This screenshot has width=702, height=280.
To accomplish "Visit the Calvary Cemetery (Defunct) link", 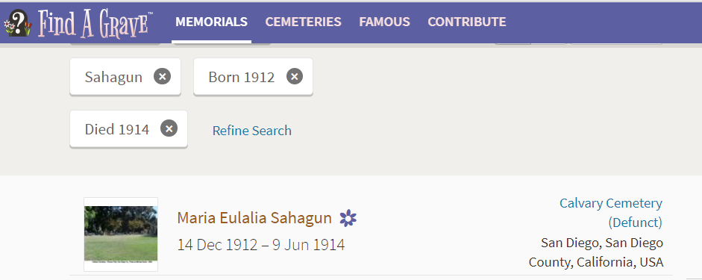I will [611, 212].
